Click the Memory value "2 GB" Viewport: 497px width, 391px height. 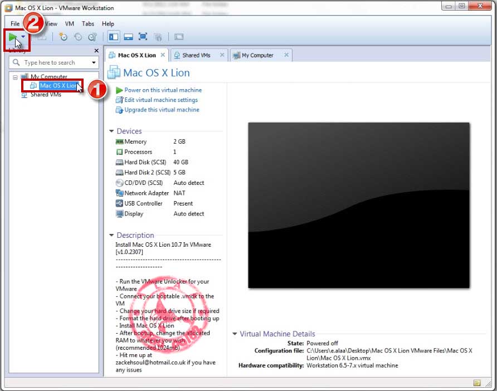click(x=179, y=141)
